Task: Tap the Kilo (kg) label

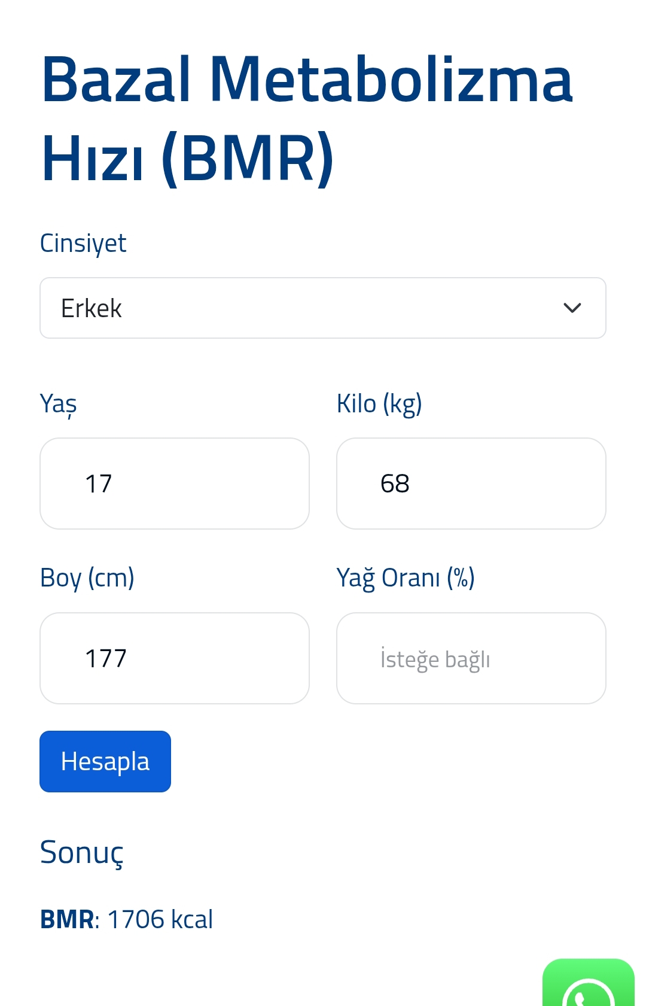Action: point(379,404)
